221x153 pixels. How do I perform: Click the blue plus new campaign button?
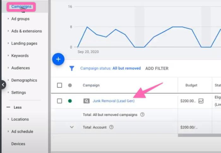pyautogui.click(x=58, y=59)
